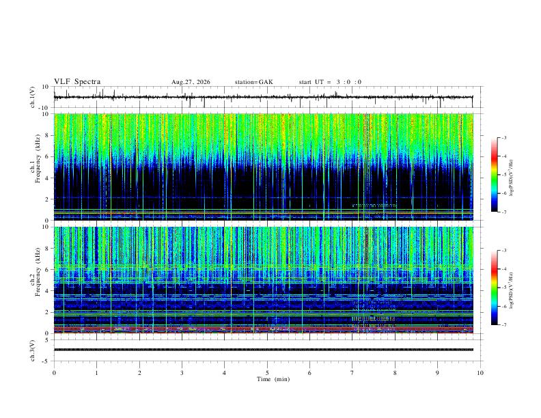This screenshot has height=418, width=541.
Task: Click the Aug.27, 2026 date label
Action: pyautogui.click(x=191, y=82)
